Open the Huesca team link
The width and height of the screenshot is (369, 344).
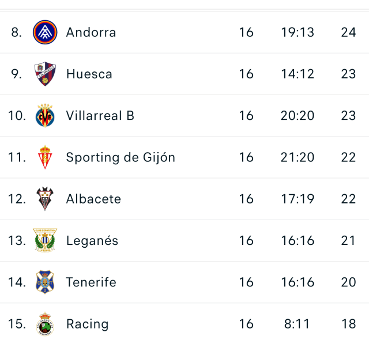(89, 74)
